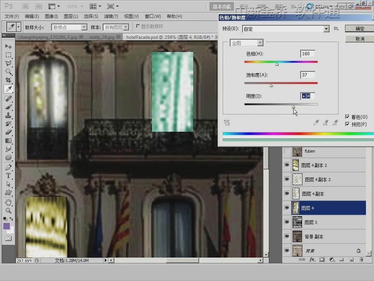Select the Sponge tool icon

click(x=8, y=157)
